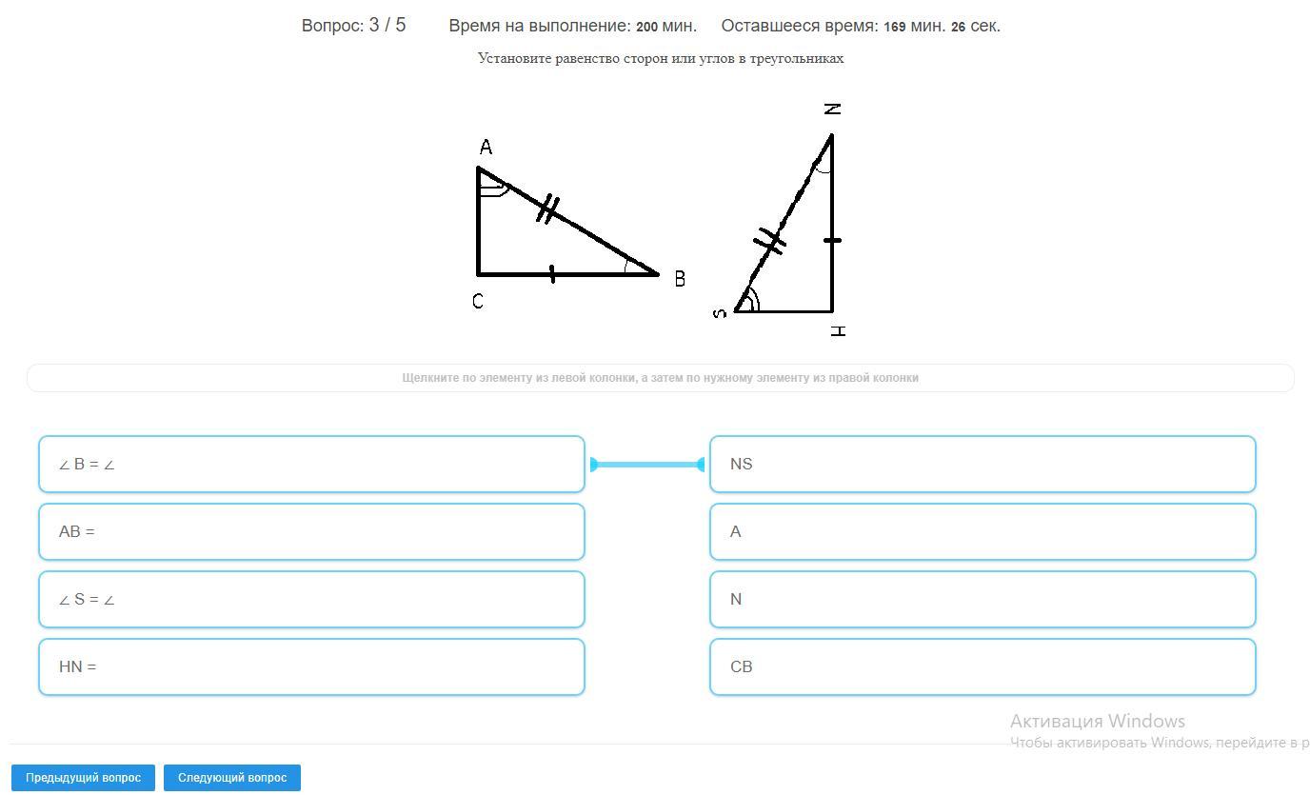Click the connector's left endpoint dot

pos(593,465)
